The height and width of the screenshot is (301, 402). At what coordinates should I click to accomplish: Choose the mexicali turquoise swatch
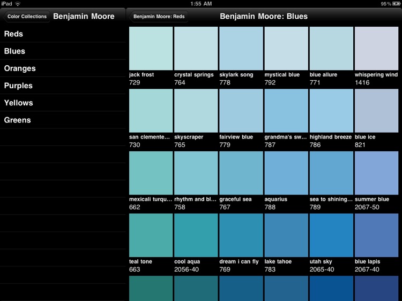[151, 173]
